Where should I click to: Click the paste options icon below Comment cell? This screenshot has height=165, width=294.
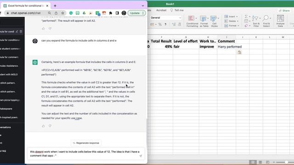[239, 53]
